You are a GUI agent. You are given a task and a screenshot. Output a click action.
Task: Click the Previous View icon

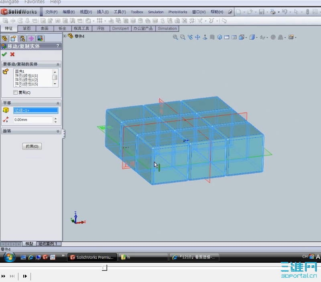tap(190, 37)
